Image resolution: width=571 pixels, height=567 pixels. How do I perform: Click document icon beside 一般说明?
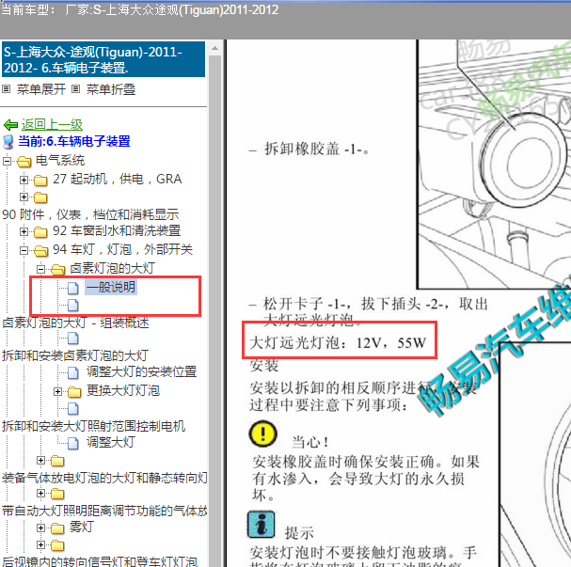pos(73,288)
